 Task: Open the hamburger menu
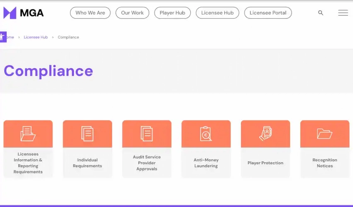(x=343, y=13)
